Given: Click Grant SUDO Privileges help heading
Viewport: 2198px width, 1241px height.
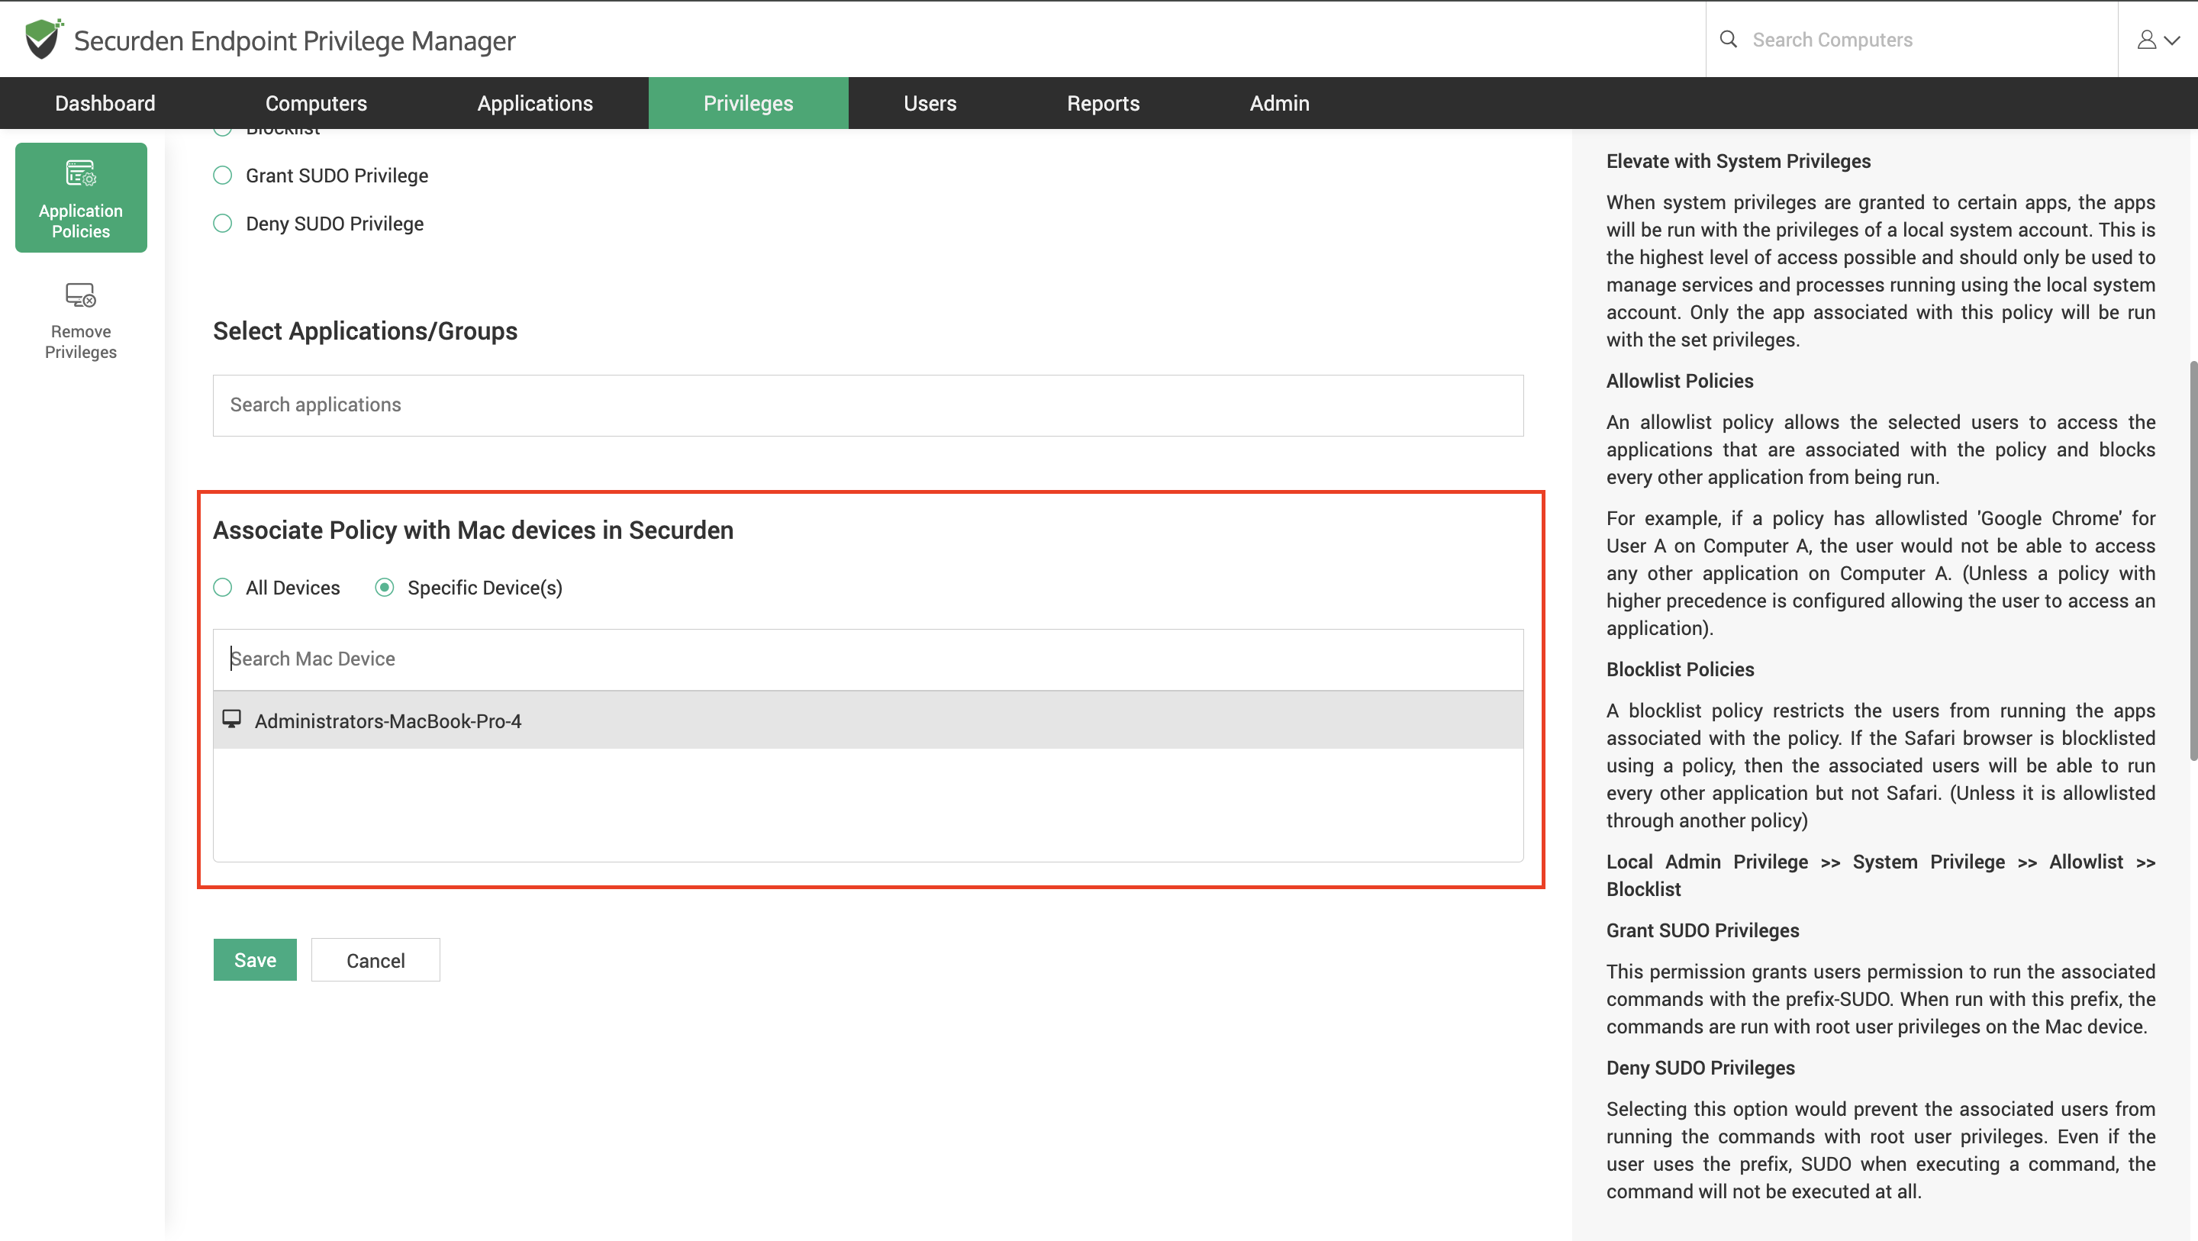Looking at the screenshot, I should pyautogui.click(x=1702, y=930).
